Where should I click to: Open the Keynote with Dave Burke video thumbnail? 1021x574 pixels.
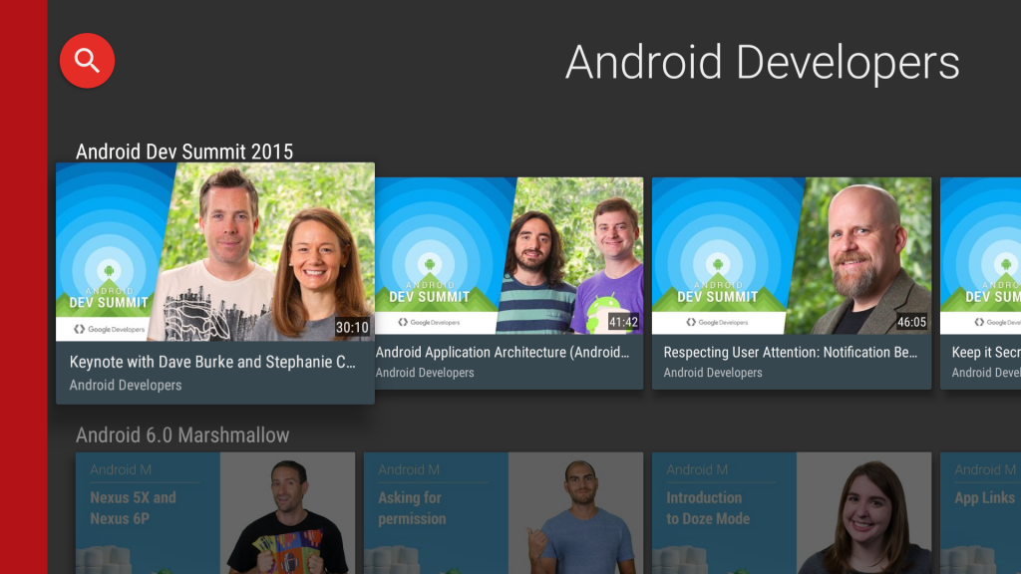coord(215,252)
